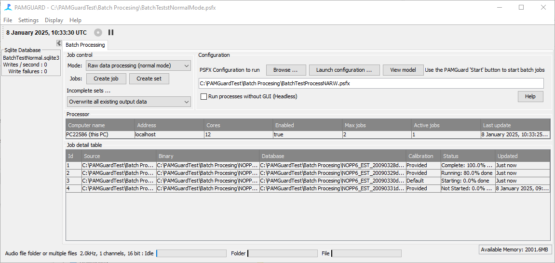Click the PAMGuard start record button
The height and width of the screenshot is (263, 555).
(x=98, y=33)
